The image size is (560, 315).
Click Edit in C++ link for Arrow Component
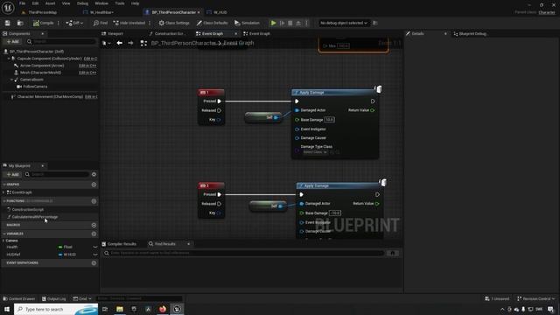[87, 66]
